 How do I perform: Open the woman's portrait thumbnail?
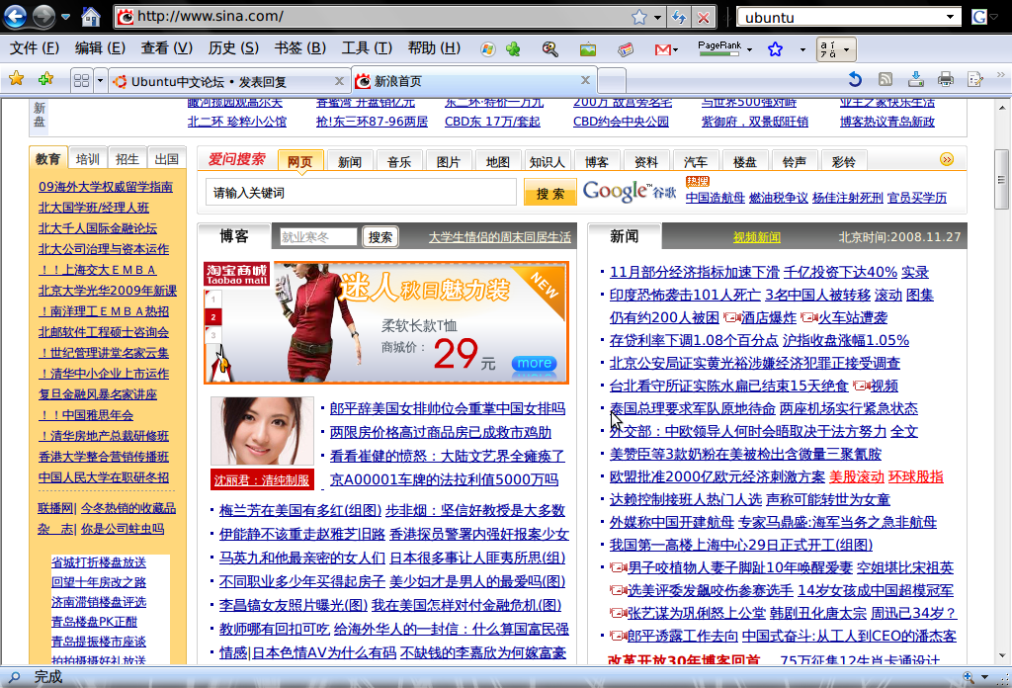pos(261,431)
